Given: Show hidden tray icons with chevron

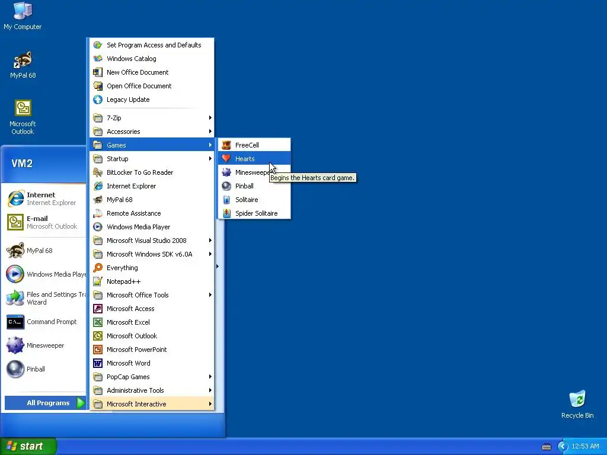Looking at the screenshot, I should 562,447.
